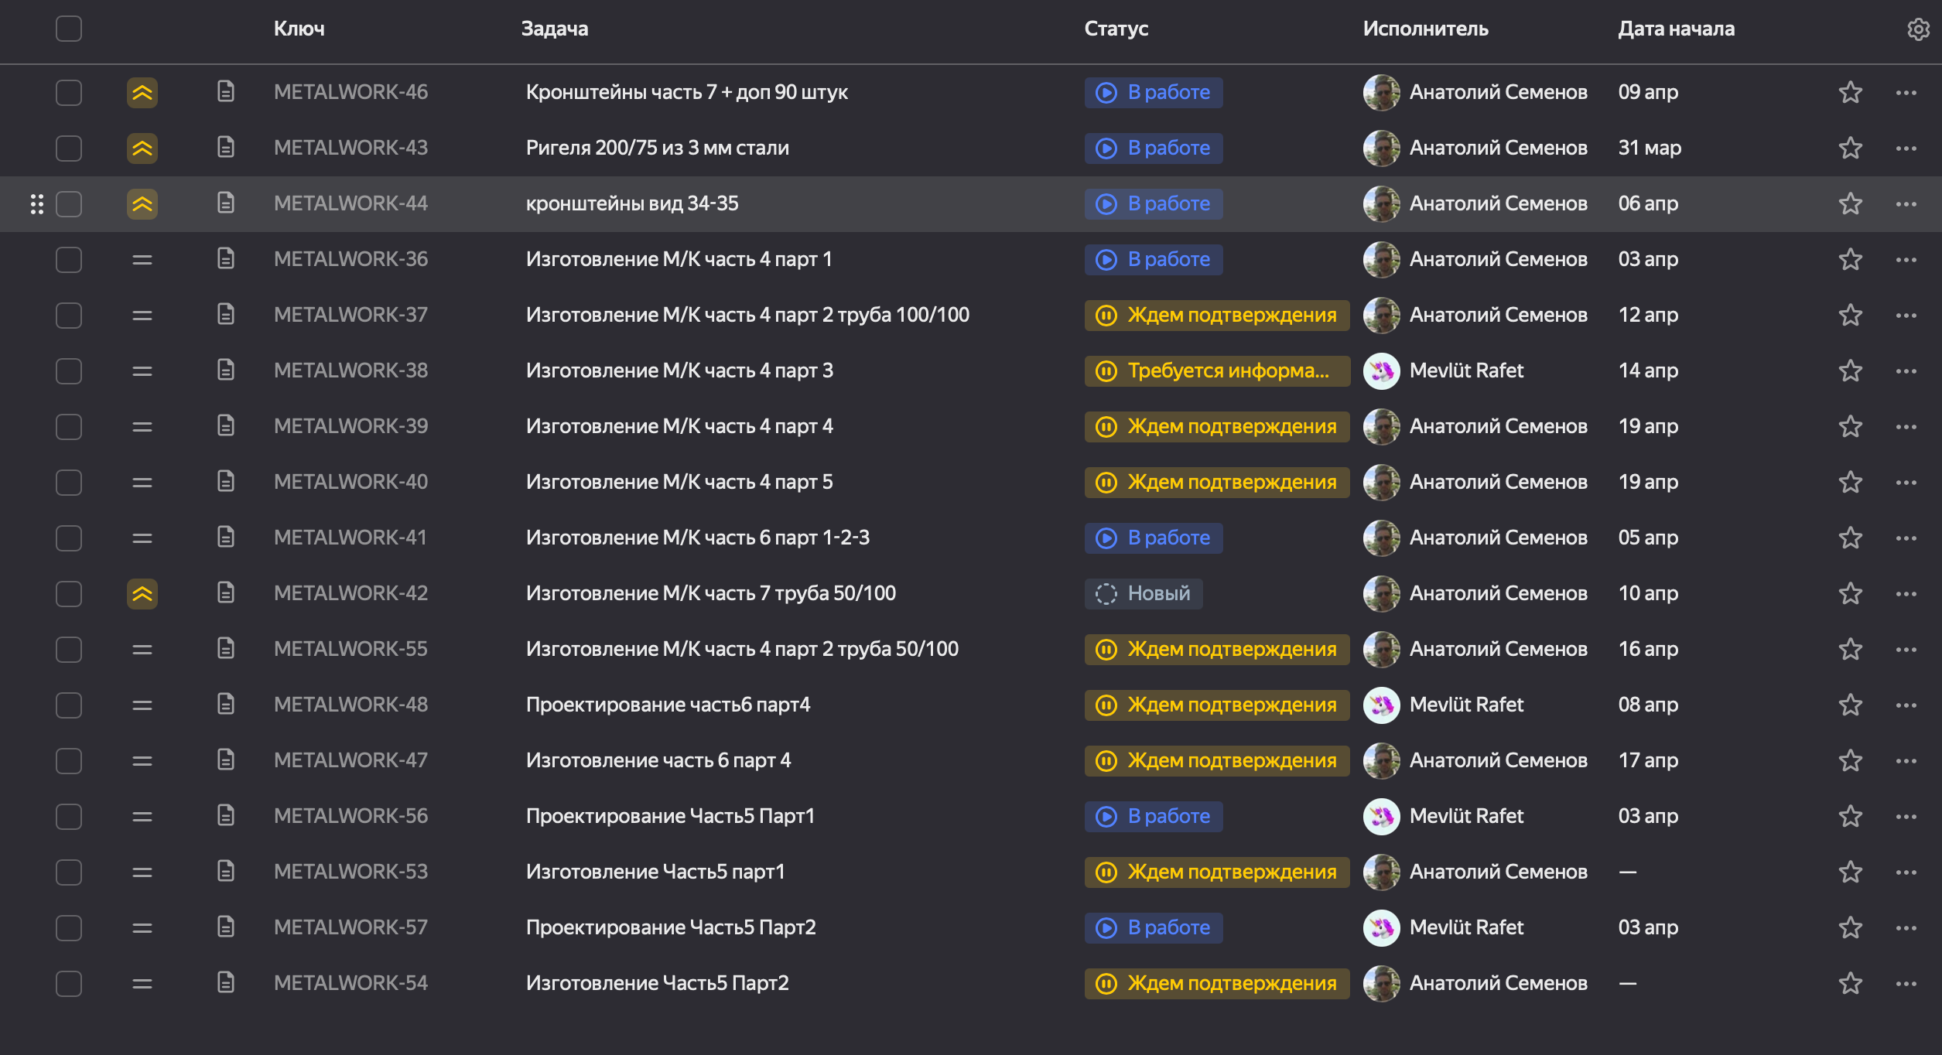This screenshot has height=1055, width=1942.
Task: Check the box for METALWORK-37 row
Action: click(69, 316)
